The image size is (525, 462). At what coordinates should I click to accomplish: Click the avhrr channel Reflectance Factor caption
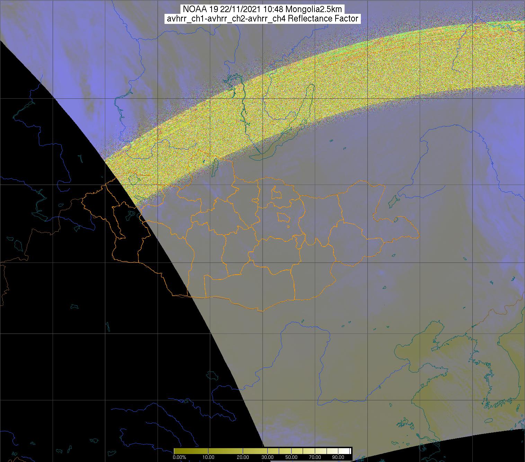pyautogui.click(x=262, y=19)
